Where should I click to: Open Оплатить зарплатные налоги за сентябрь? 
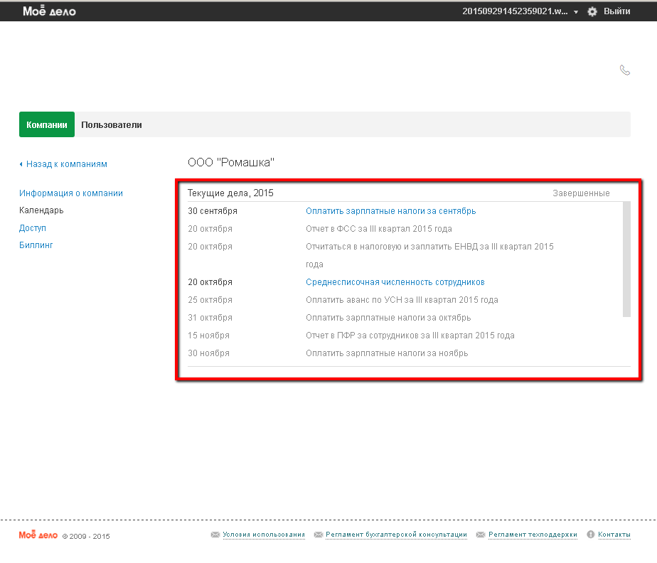tap(390, 211)
